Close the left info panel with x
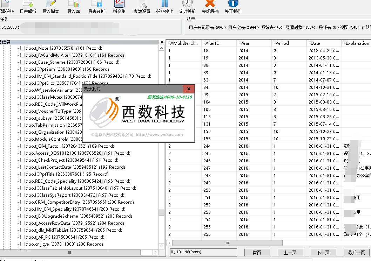371x261 pixels. point(162,42)
